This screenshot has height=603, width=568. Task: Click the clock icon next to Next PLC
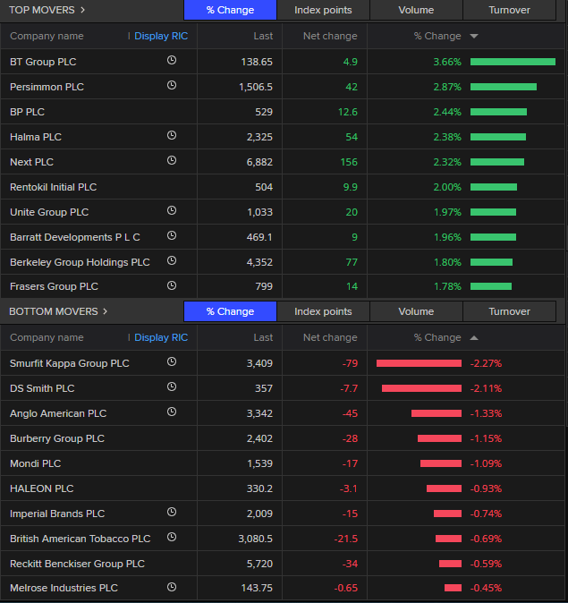click(x=172, y=160)
